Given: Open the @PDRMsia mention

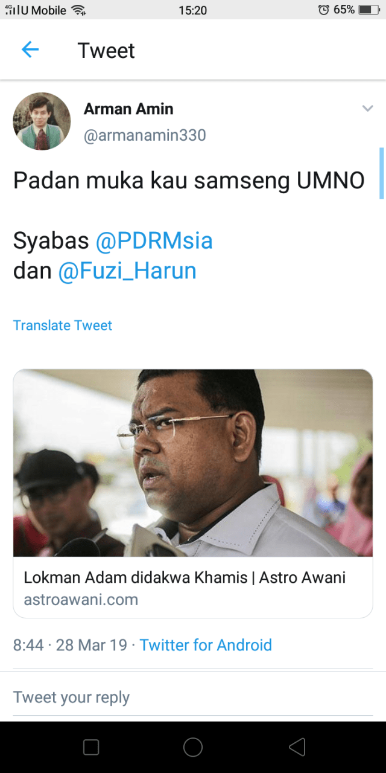Looking at the screenshot, I should 154,241.
